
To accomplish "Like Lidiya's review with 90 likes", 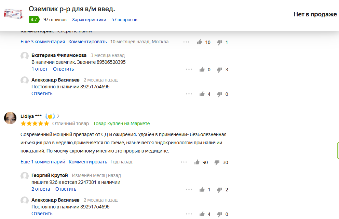I will pyautogui.click(x=197, y=162).
